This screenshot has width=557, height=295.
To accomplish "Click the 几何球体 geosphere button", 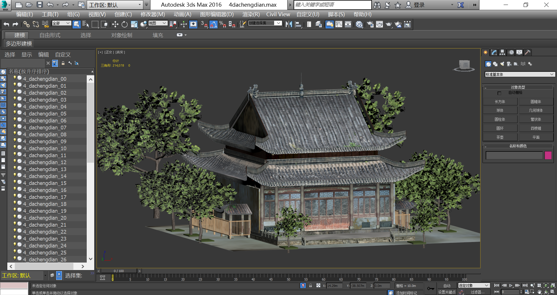I will (x=536, y=110).
